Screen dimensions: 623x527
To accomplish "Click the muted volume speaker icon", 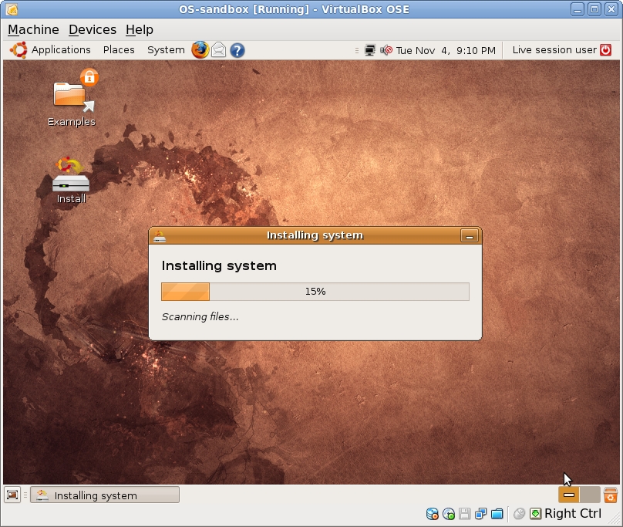I will coord(386,50).
